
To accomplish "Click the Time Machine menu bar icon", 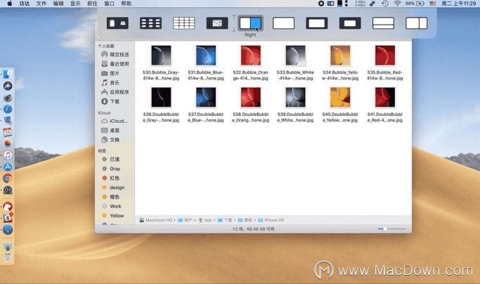I will tap(385, 4).
